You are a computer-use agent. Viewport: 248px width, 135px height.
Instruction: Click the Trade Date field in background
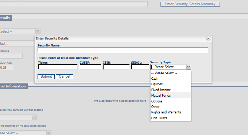point(7,68)
